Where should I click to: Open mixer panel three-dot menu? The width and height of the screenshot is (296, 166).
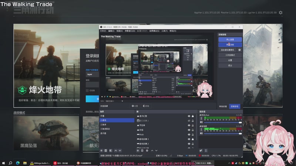(x=206, y=151)
